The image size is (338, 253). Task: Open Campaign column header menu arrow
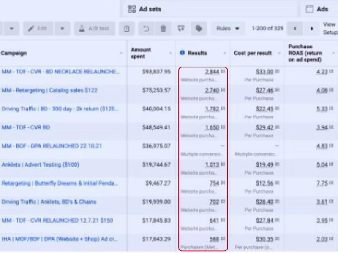[x=121, y=53]
